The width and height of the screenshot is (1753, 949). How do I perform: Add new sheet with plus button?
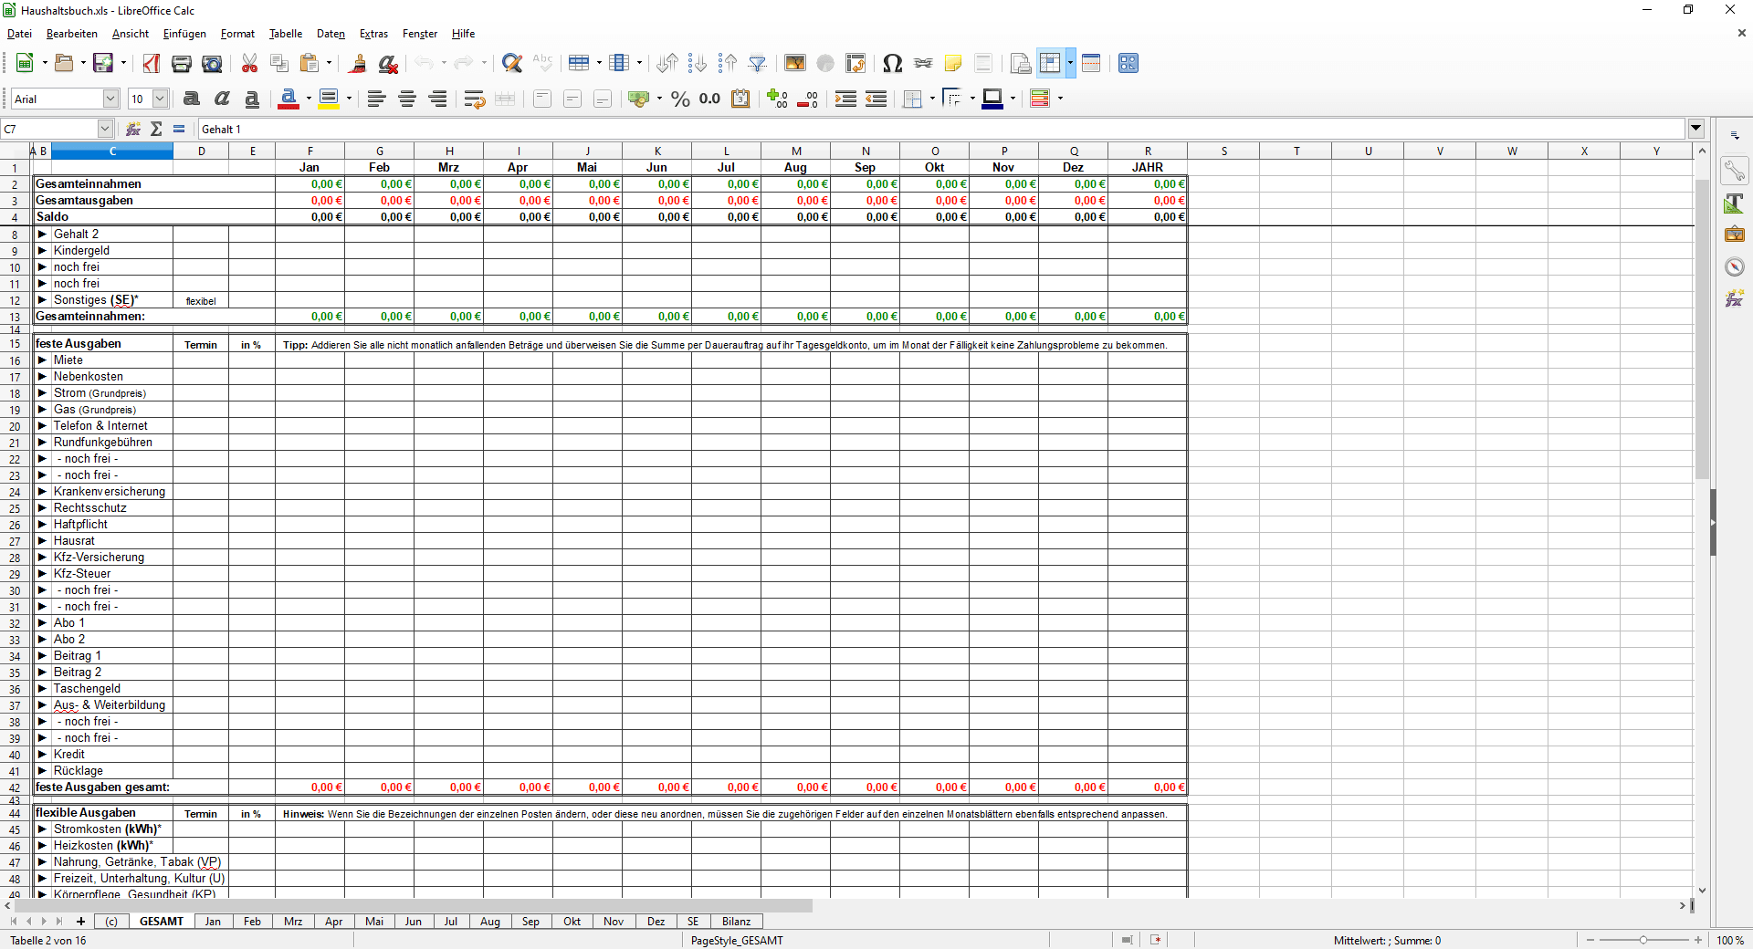tap(80, 922)
